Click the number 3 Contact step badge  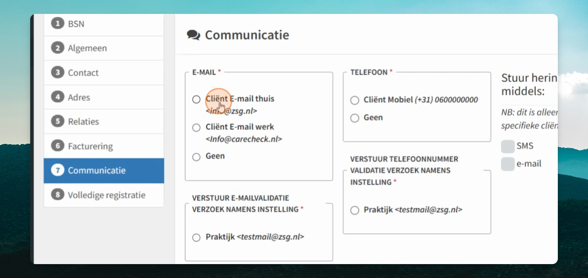(x=58, y=73)
